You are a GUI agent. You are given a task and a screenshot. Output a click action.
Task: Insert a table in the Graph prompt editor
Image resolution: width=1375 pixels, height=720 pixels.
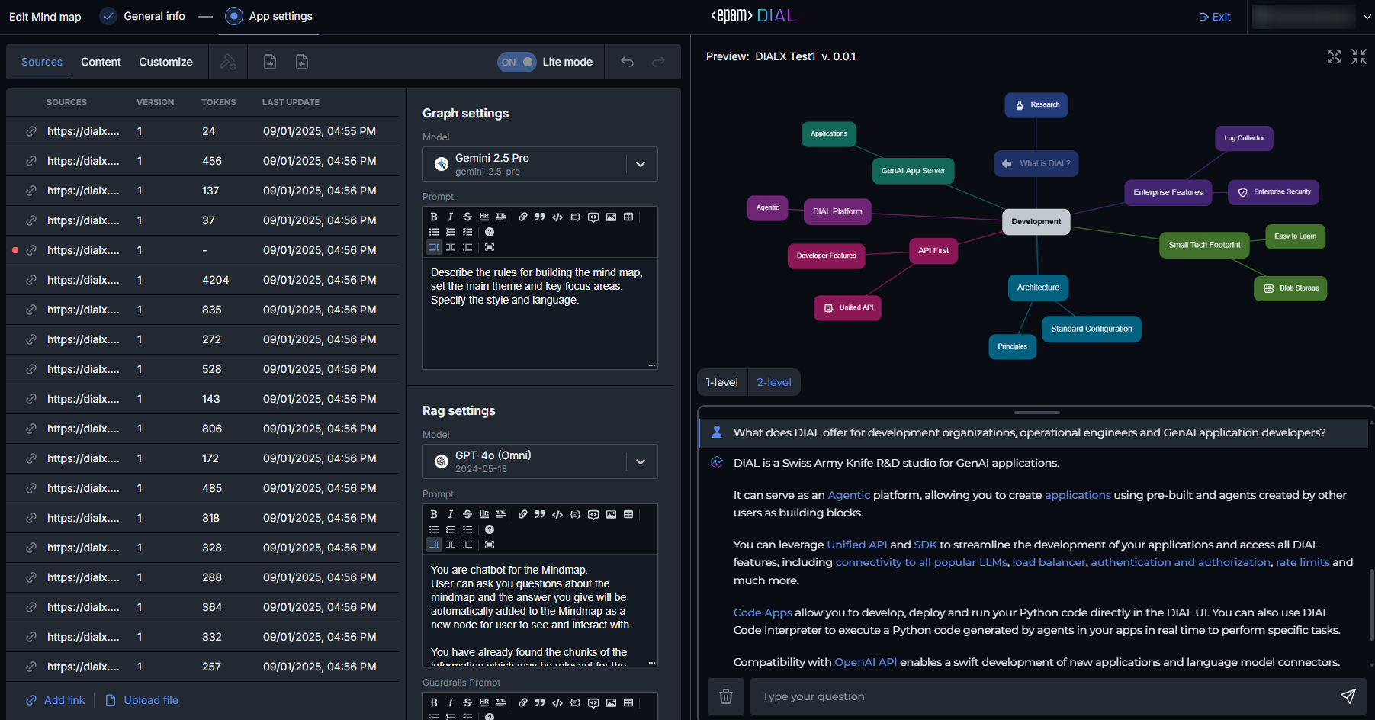628,217
